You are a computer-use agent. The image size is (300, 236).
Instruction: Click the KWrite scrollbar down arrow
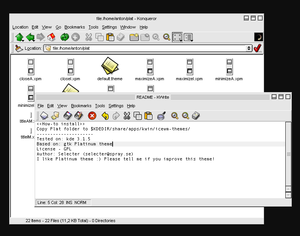288,195
